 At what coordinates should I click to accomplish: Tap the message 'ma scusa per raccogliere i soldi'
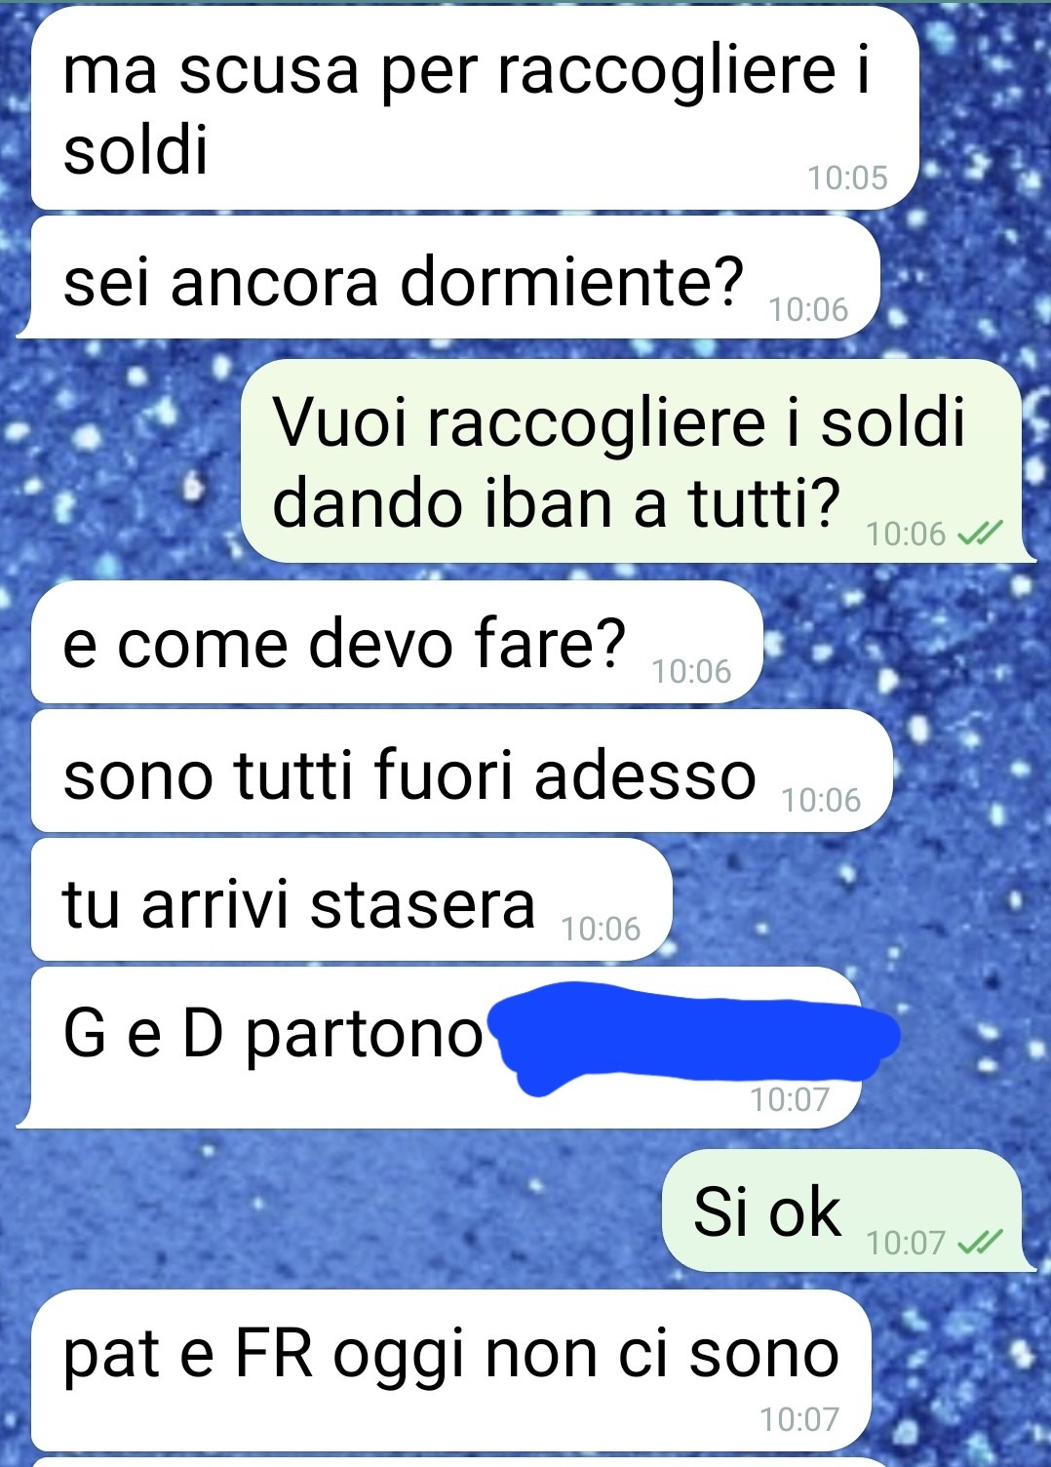click(475, 107)
